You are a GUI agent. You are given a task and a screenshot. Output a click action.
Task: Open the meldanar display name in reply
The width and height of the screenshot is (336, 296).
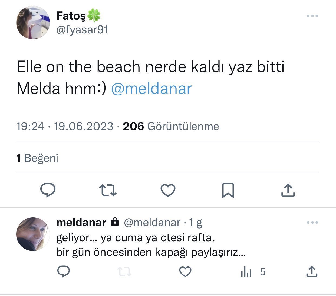[81, 223]
